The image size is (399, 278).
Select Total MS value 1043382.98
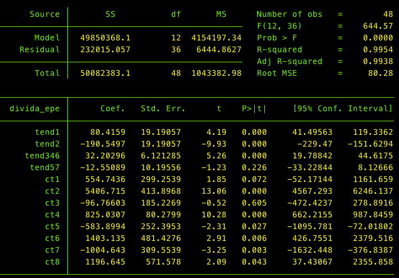[x=216, y=74]
